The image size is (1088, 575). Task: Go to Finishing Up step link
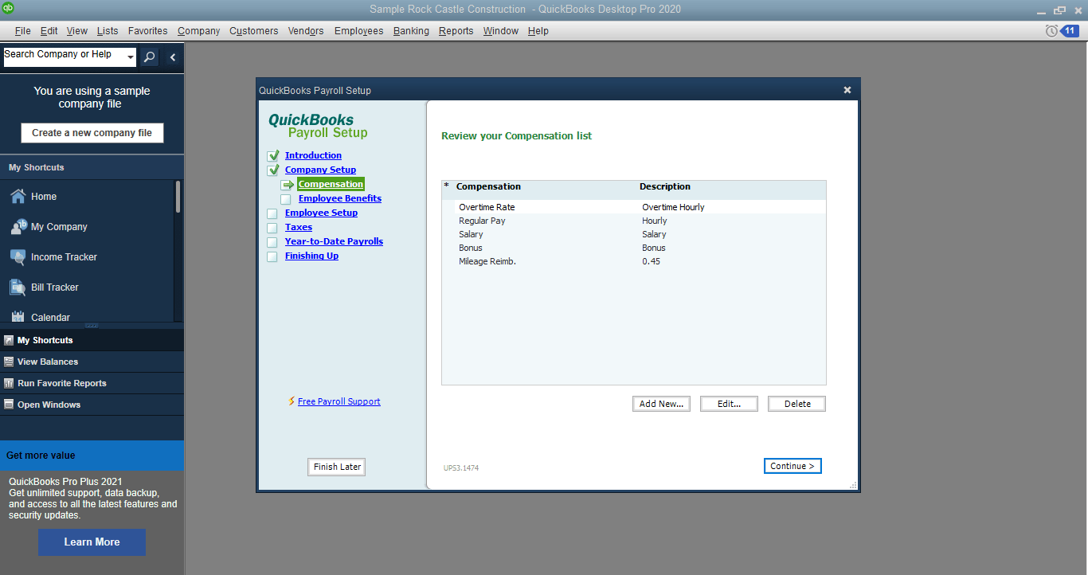point(311,256)
